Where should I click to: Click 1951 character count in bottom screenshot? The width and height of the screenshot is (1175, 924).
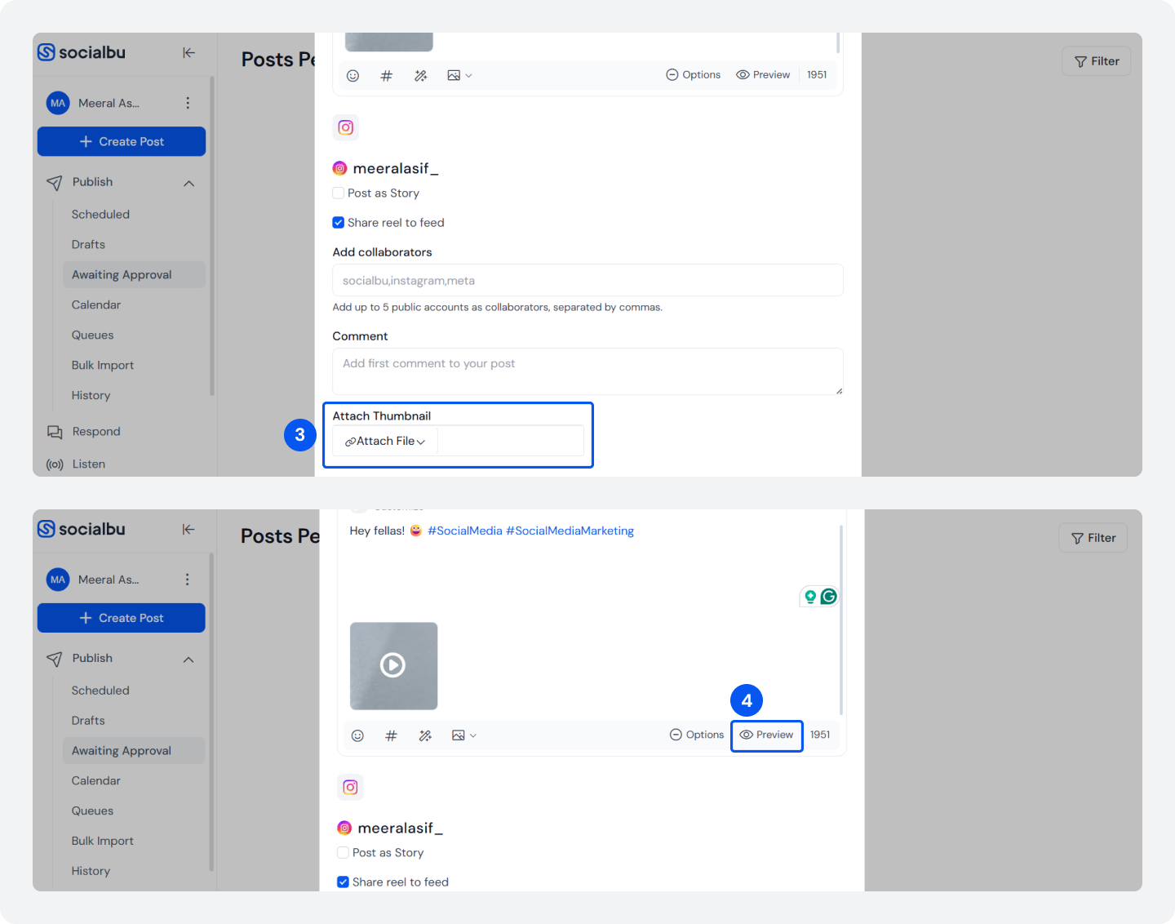[x=820, y=735]
